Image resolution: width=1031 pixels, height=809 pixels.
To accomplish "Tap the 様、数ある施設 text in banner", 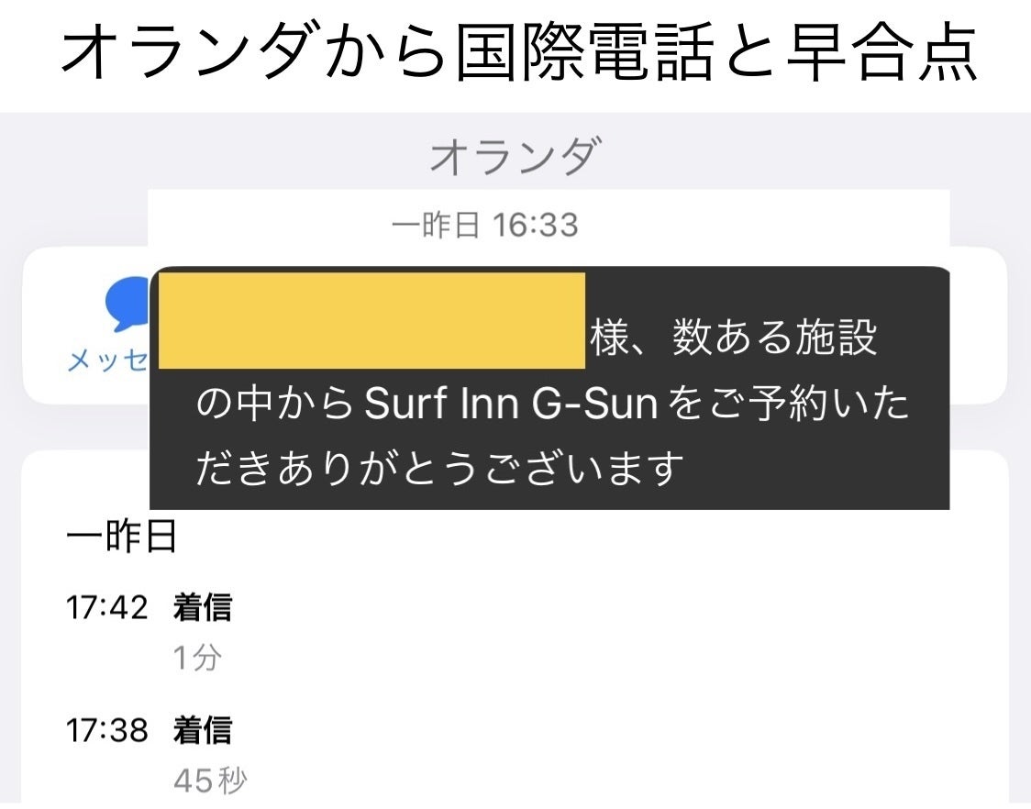I will pyautogui.click(x=734, y=339).
